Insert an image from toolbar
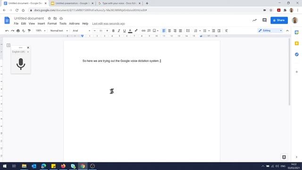 pos(154,31)
